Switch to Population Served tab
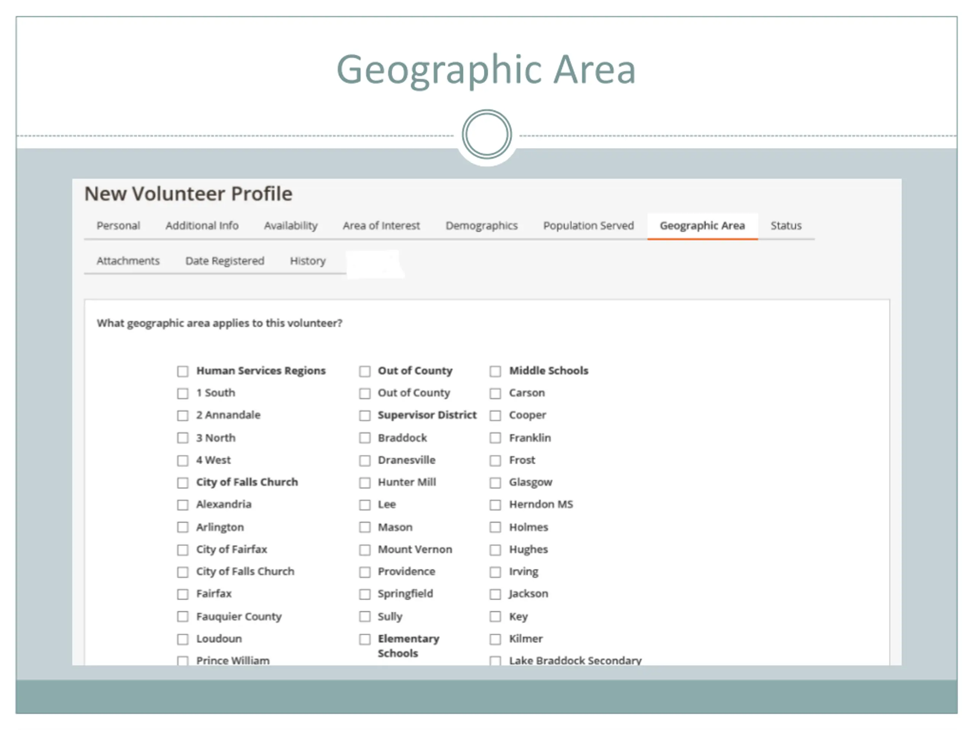Image resolution: width=974 pixels, height=730 pixels. coord(588,226)
